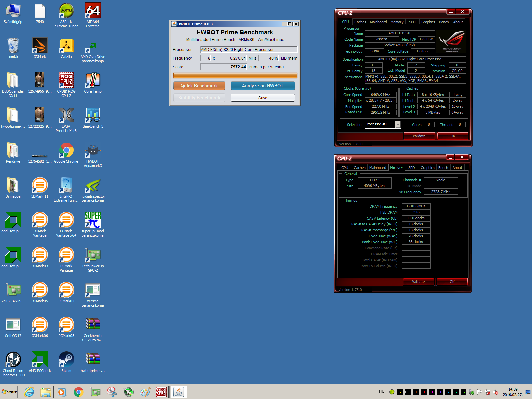Switch to Caches tab in upper CPU-Z
The height and width of the screenshot is (399, 532).
360,22
